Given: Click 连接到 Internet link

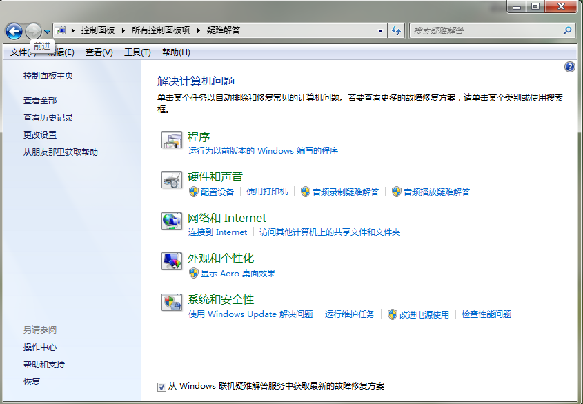Looking at the screenshot, I should (218, 232).
